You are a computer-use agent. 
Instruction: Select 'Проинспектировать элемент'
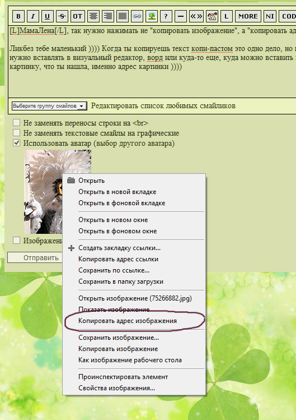[x=134, y=377]
